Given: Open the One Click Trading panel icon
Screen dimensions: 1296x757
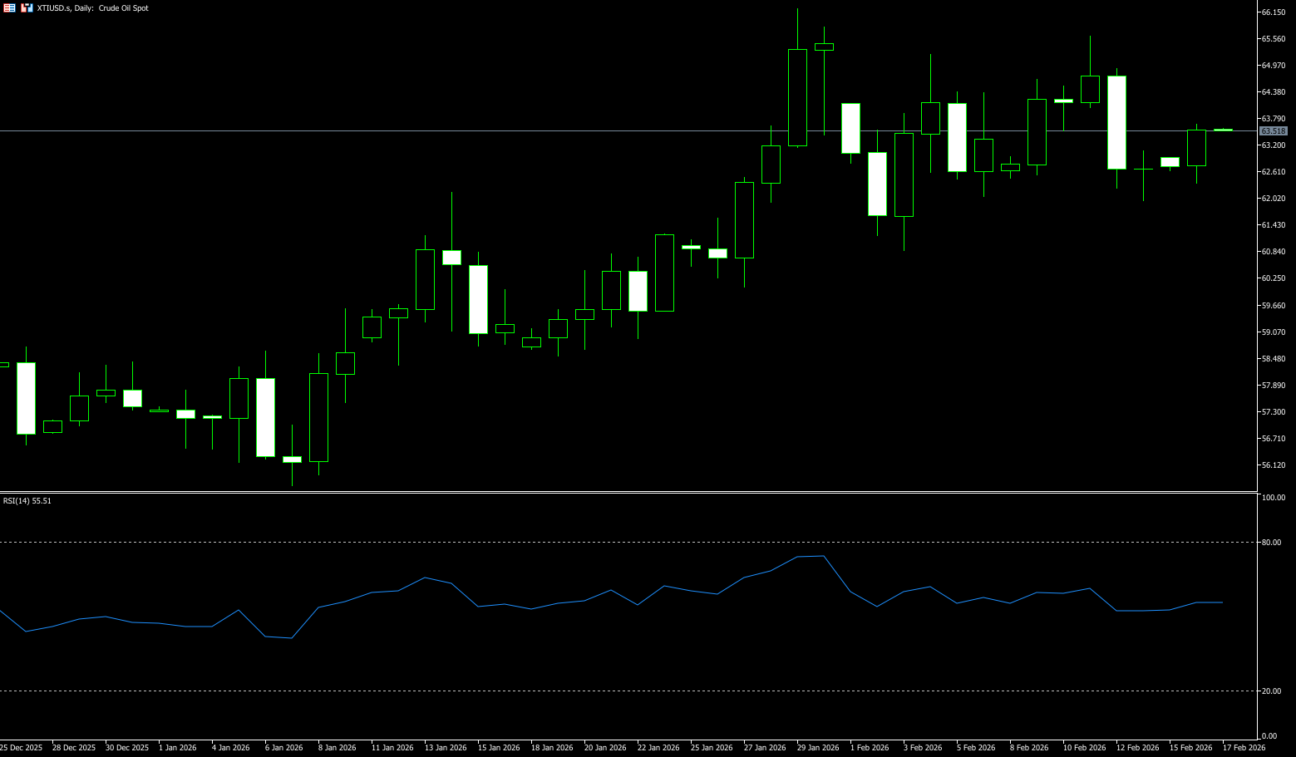Looking at the screenshot, I should click(x=9, y=7).
